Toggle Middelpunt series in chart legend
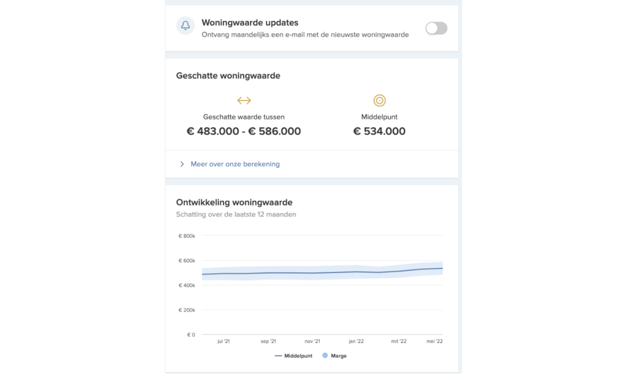 click(293, 356)
